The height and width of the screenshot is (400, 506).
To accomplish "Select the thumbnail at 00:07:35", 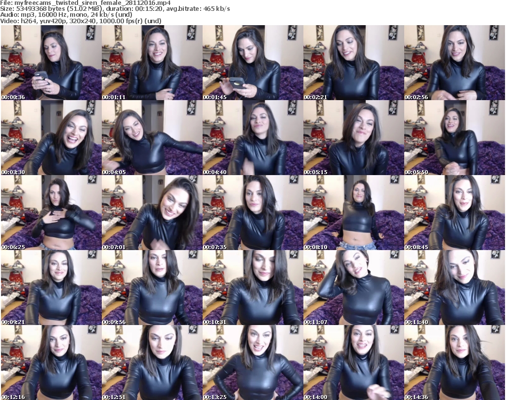I will [x=253, y=213].
